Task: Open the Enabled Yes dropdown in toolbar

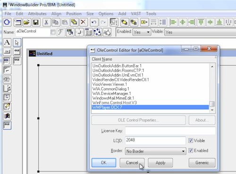Action: pyautogui.click(x=142, y=32)
